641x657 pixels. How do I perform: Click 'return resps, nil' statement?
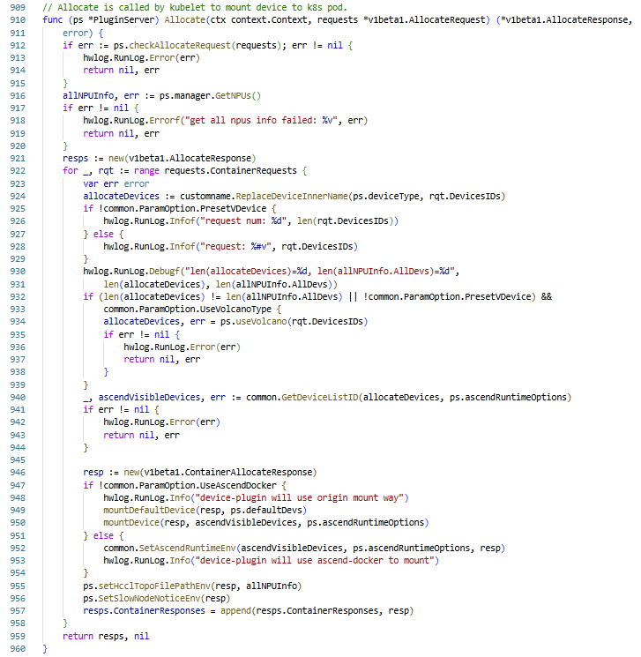click(x=106, y=637)
